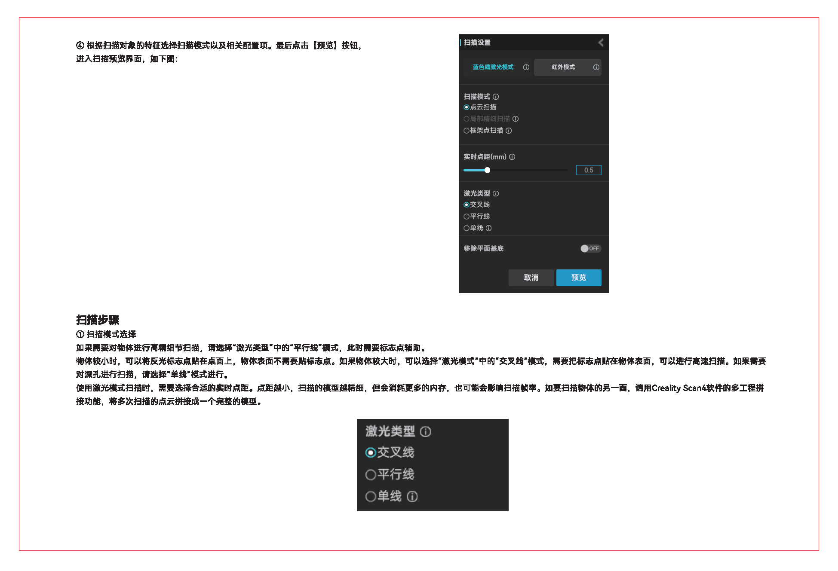Click info icon next to 蓝色线激光模式
Screen dimensions: 838x571
click(x=526, y=67)
